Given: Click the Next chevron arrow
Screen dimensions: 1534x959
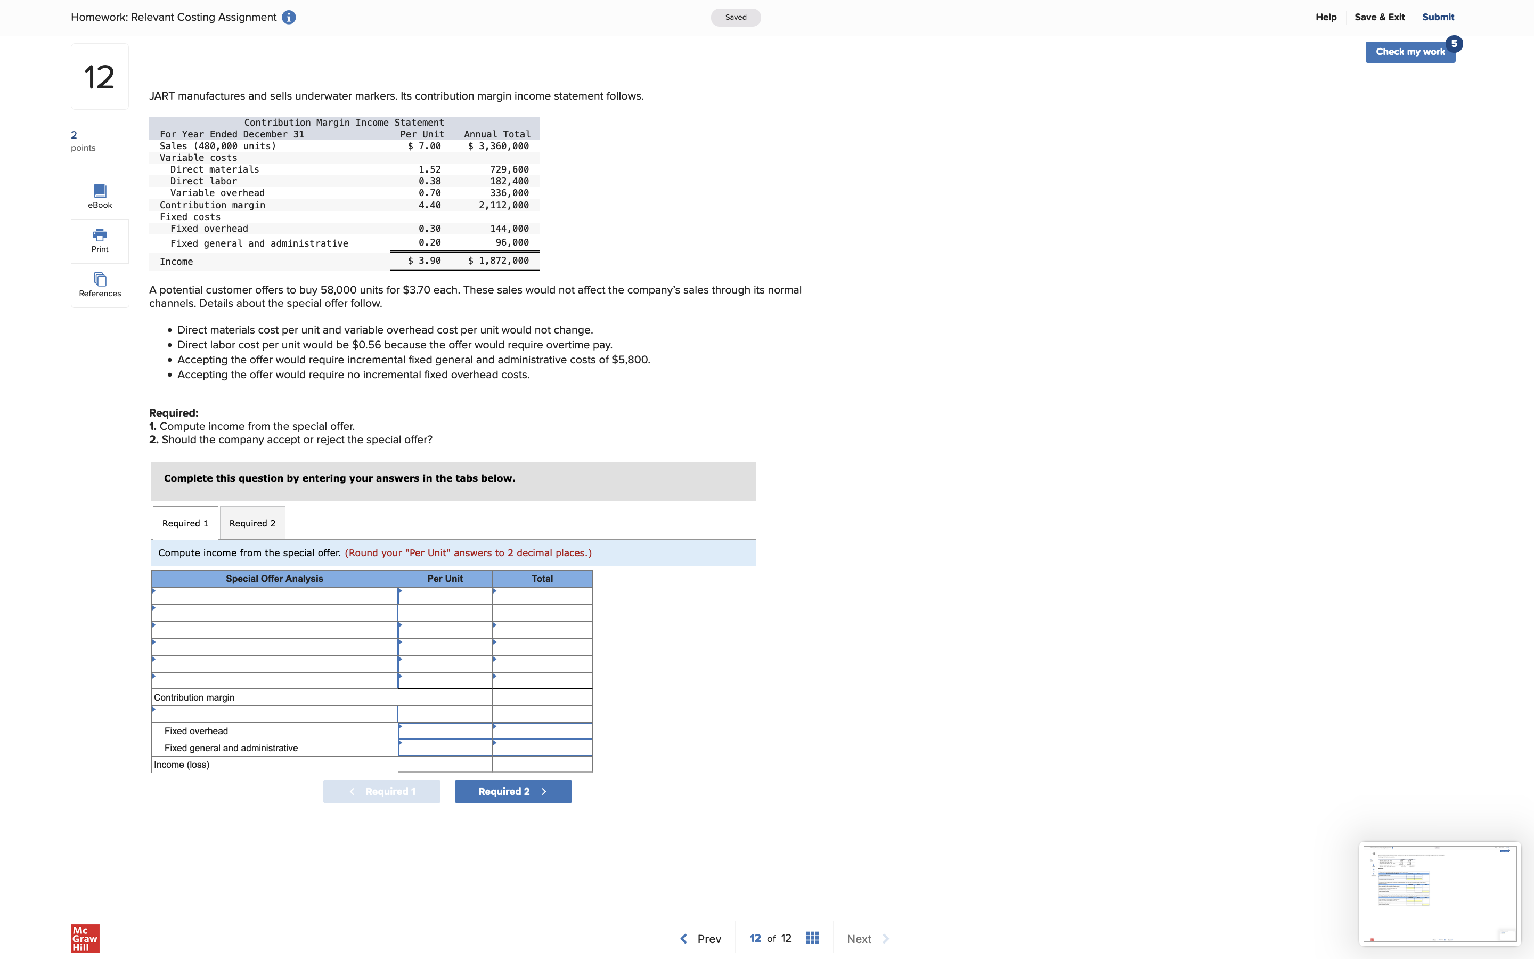Looking at the screenshot, I should pyautogui.click(x=886, y=938).
